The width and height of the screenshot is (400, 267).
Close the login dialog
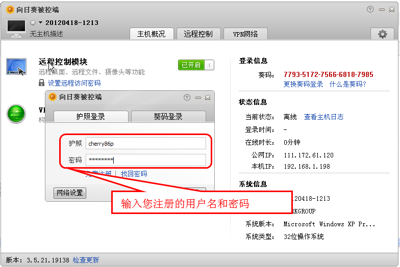208,97
